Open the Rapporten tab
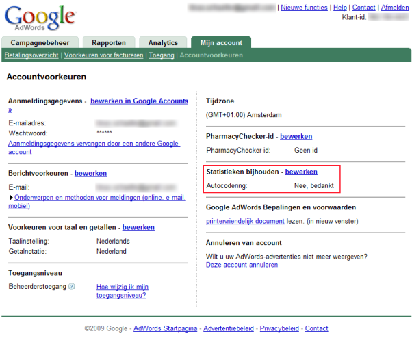 (x=109, y=42)
